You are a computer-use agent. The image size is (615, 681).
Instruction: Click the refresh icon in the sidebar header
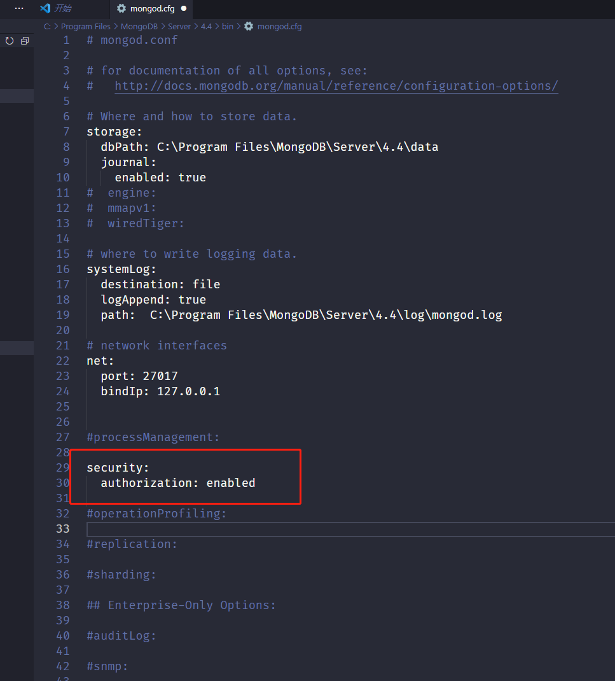click(x=10, y=41)
